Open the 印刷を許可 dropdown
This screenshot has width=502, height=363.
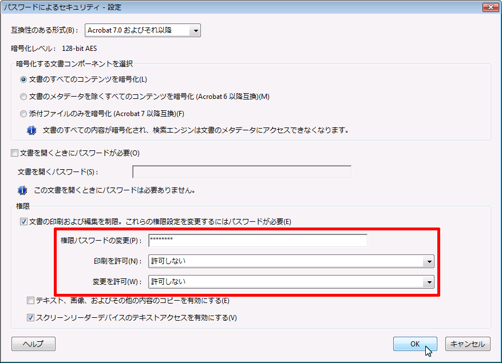click(x=291, y=261)
